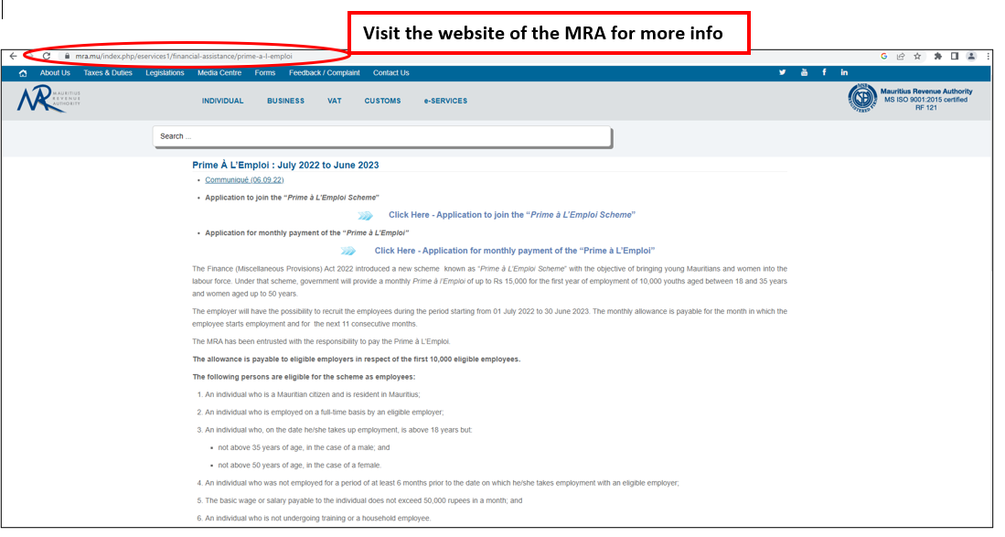Click the Prime À L'Emploi page heading
Viewport: 1005px width, 537px height.
click(285, 165)
